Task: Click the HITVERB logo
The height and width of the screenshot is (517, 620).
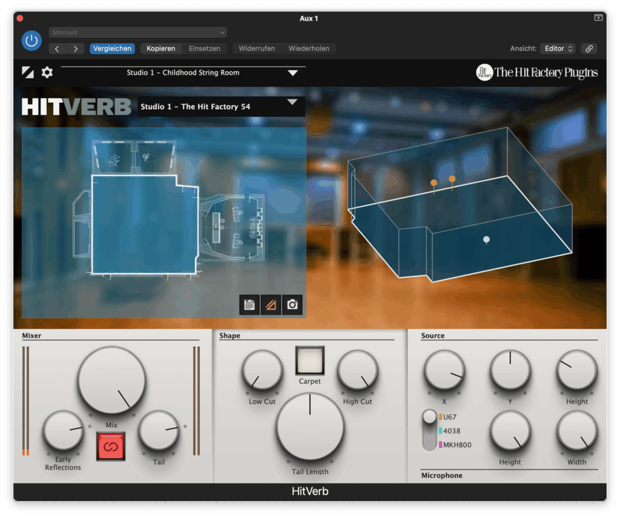Action: click(76, 107)
